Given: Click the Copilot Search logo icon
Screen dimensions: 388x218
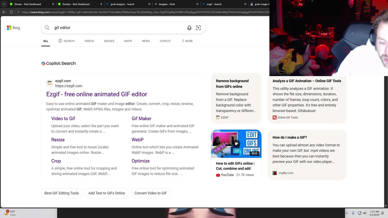Looking at the screenshot, I should [43, 63].
